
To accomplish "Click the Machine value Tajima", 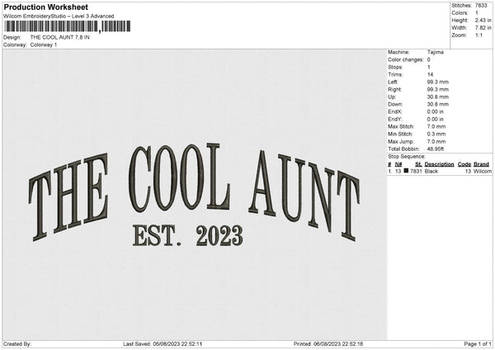I will coord(436,52).
